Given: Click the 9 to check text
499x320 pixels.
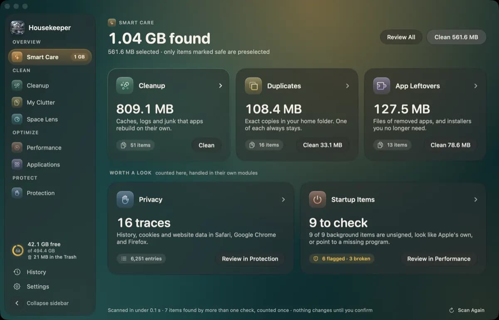Looking at the screenshot, I should [338, 222].
